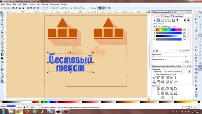
Task: Open the units px dropdown
Action: coord(86,8)
